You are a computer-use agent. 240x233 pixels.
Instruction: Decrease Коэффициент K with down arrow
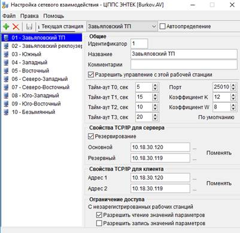233,99
